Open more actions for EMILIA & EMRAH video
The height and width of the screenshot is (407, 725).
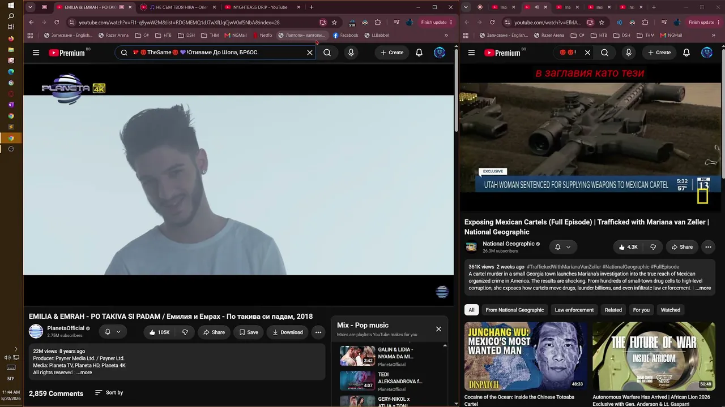tap(318, 332)
